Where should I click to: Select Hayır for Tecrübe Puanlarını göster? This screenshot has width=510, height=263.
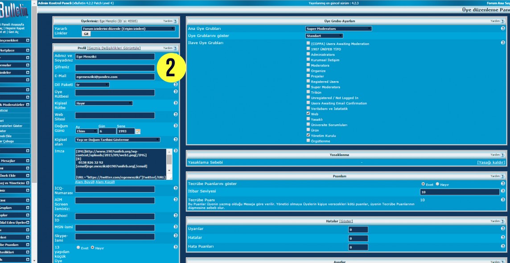pos(437,184)
